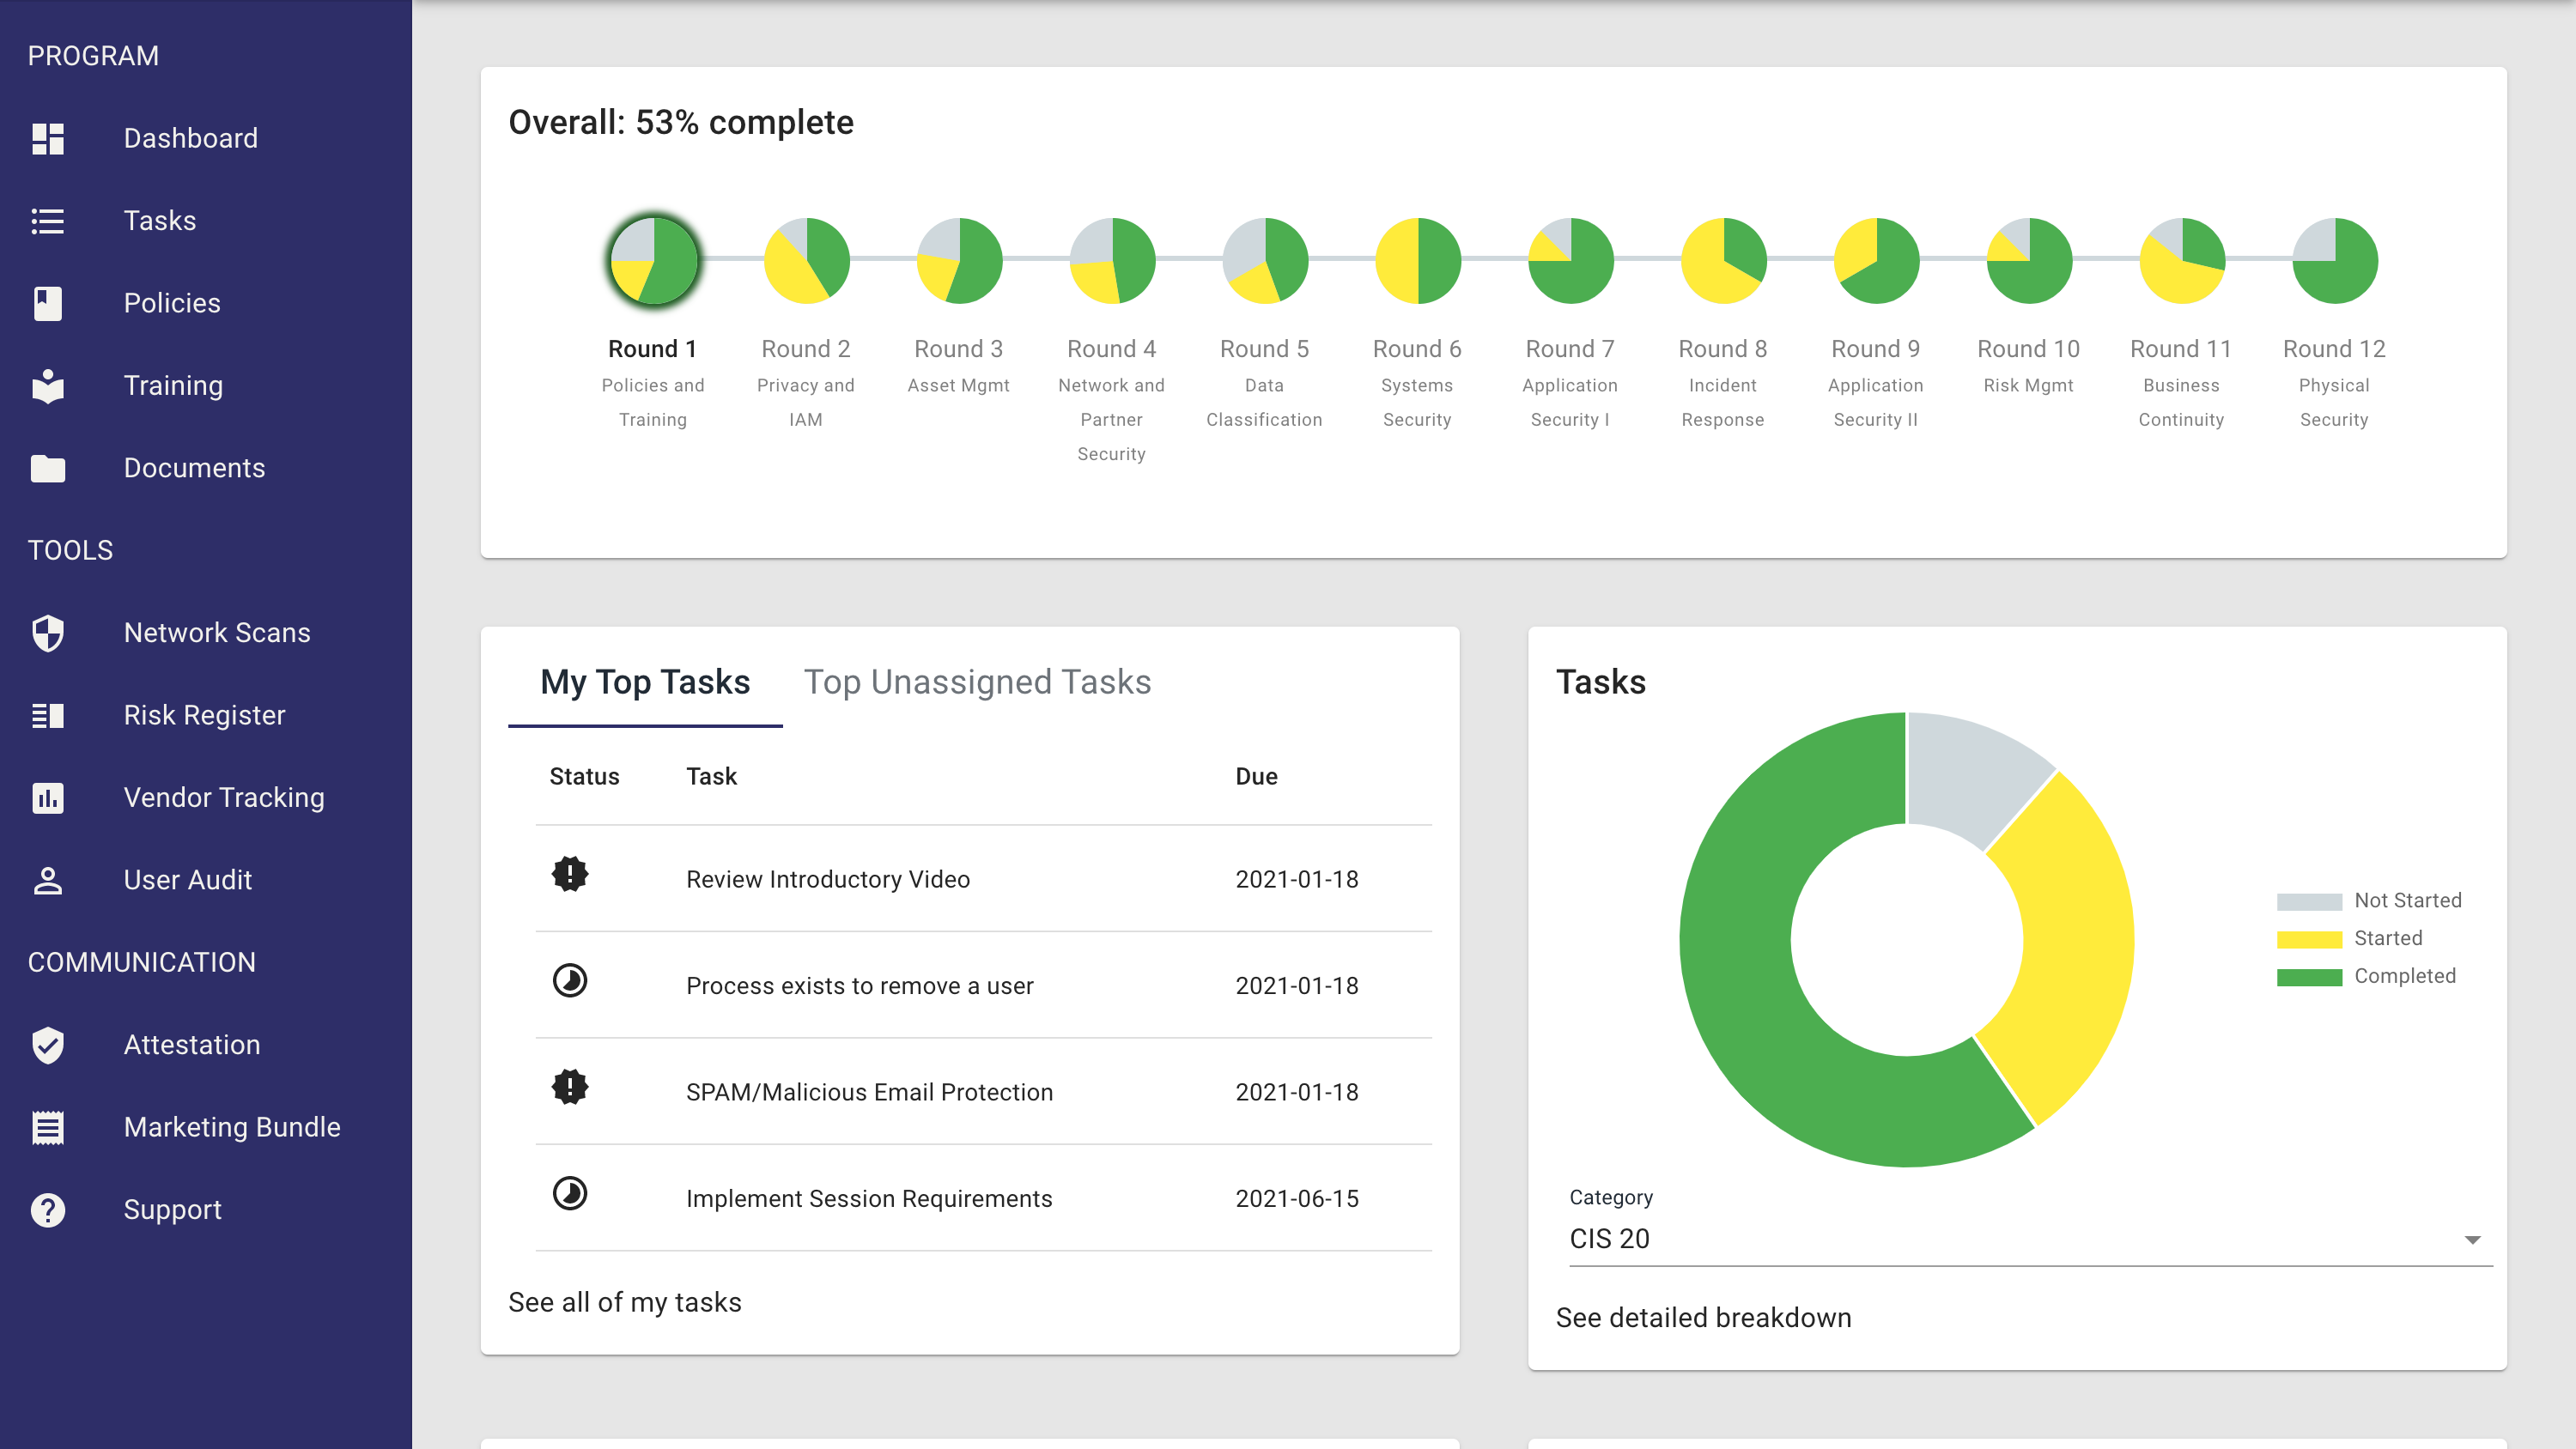This screenshot has height=1449, width=2576.
Task: Open Network Scans menu item
Action: pos(206,633)
